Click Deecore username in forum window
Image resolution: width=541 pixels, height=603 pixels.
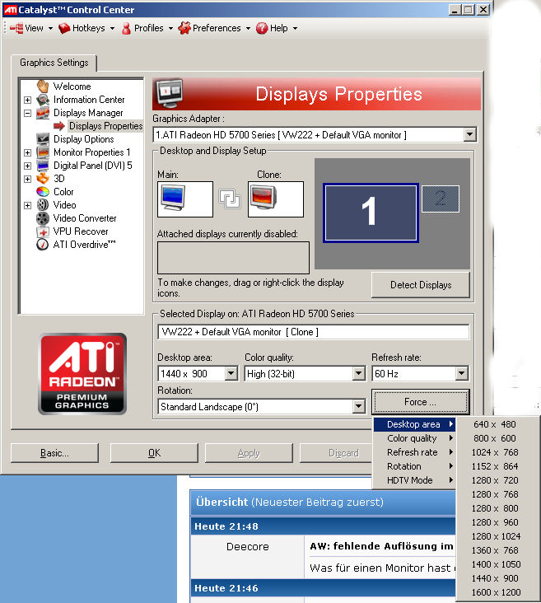pyautogui.click(x=248, y=546)
